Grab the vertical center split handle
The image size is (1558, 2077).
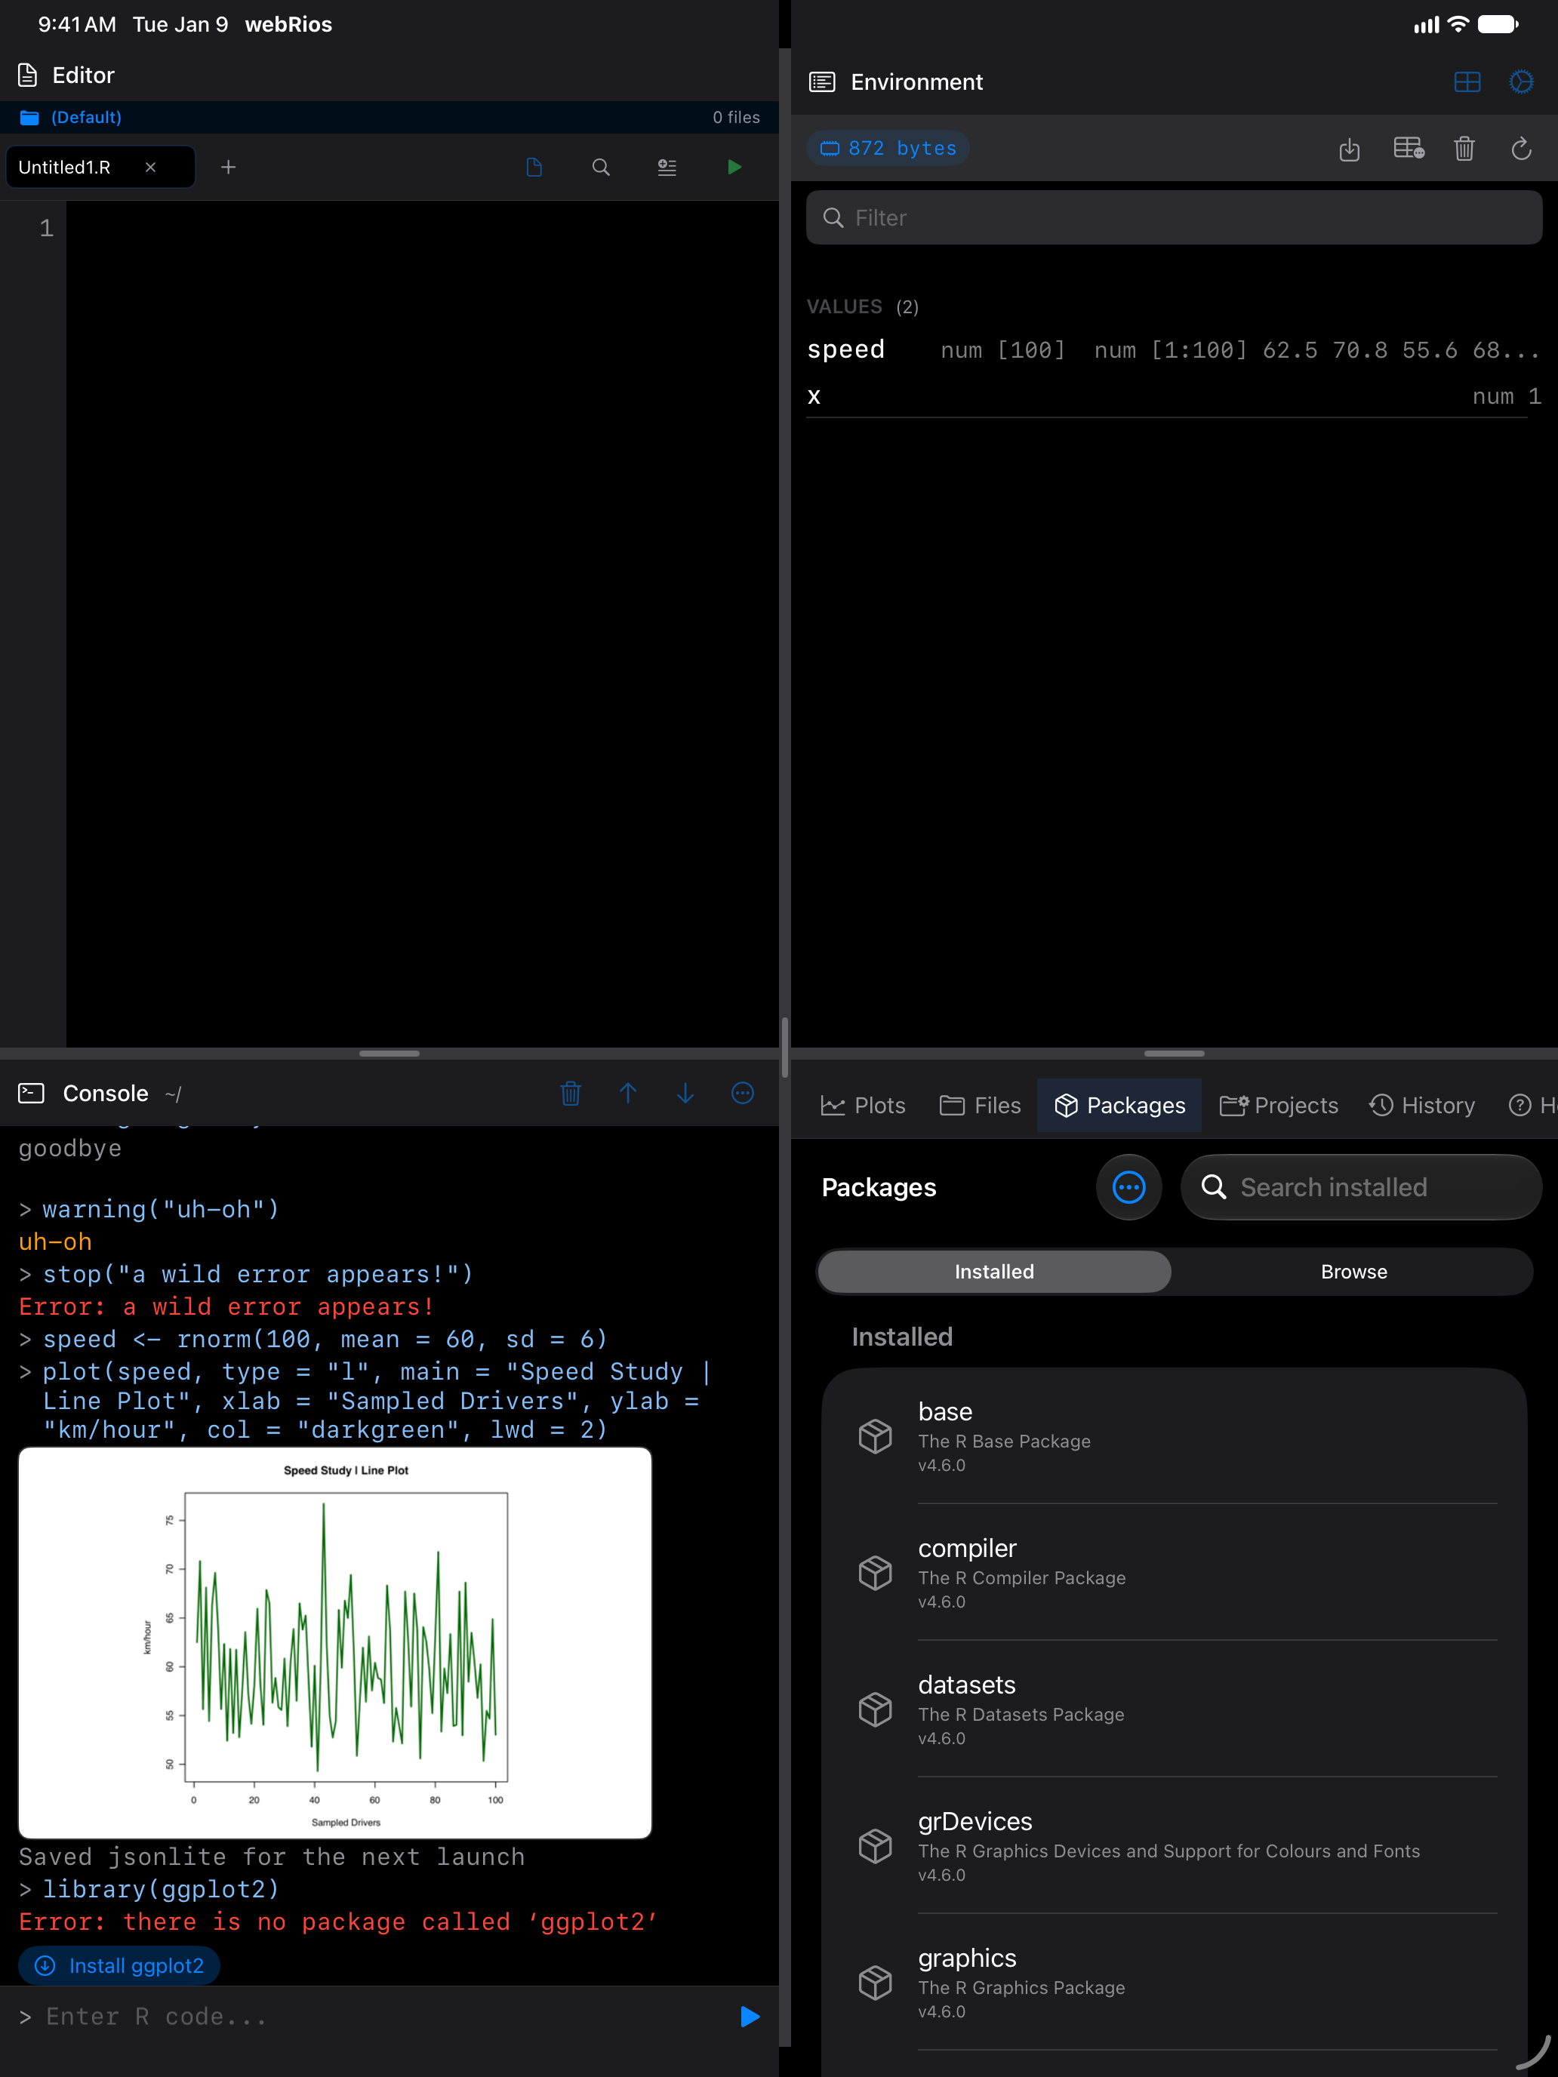(785, 1047)
